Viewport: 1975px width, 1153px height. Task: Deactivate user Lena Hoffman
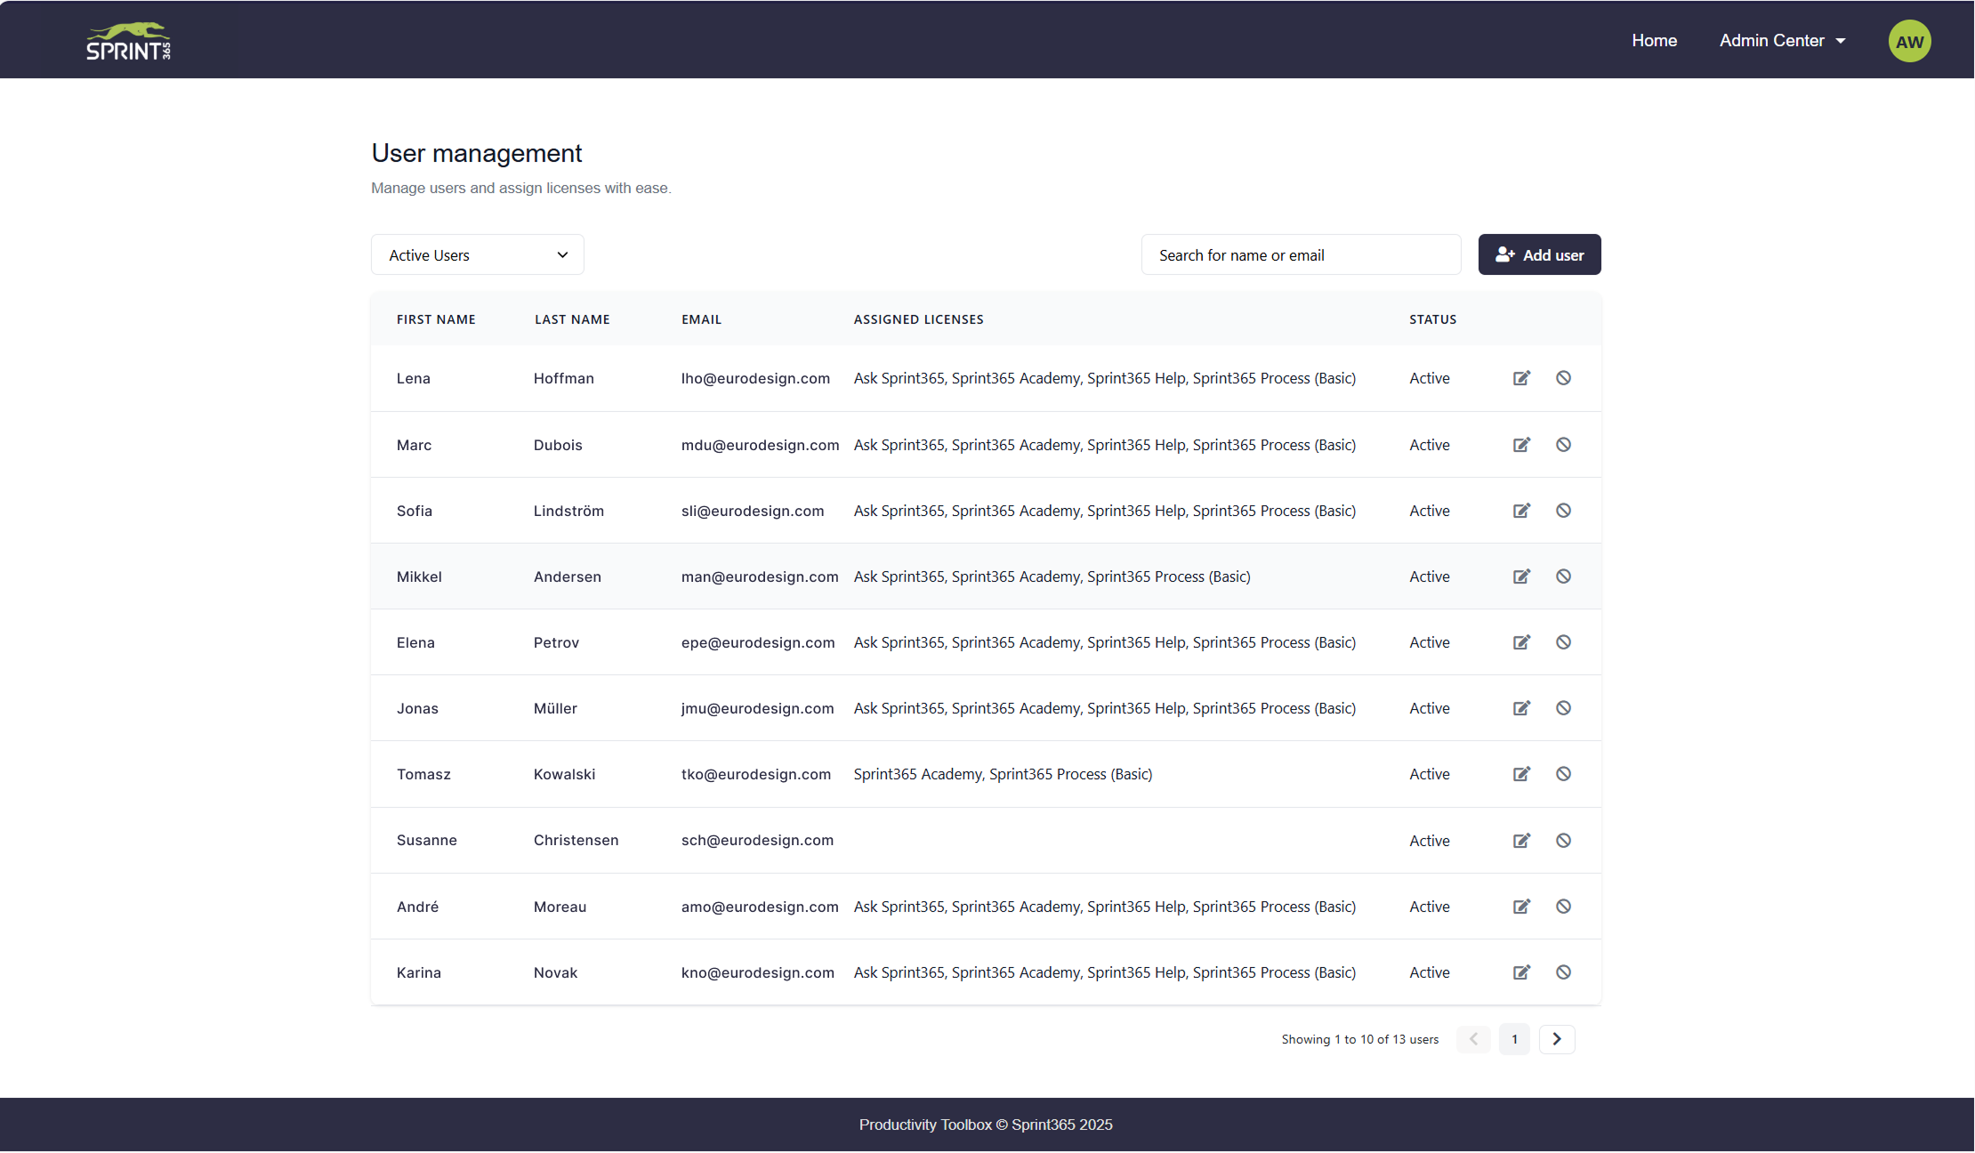[x=1563, y=378]
